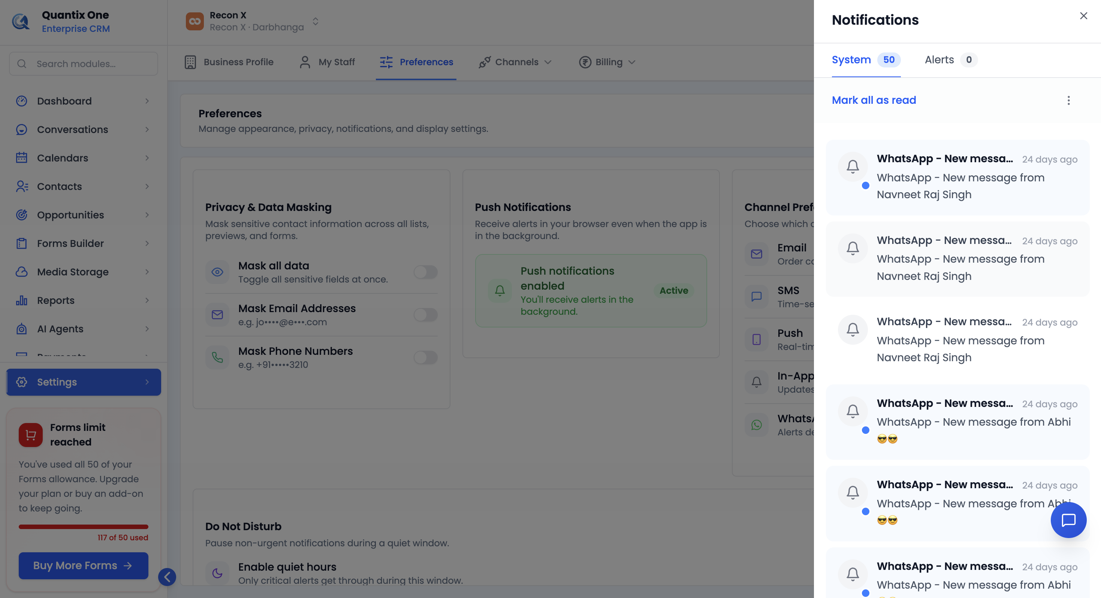Viewport: 1101px width, 598px height.
Task: Click the Opportunities target icon
Action: tap(21, 215)
